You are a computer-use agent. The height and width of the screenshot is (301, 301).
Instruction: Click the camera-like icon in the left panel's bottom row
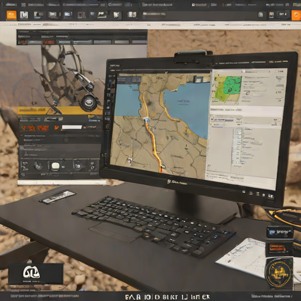[x=78, y=166]
